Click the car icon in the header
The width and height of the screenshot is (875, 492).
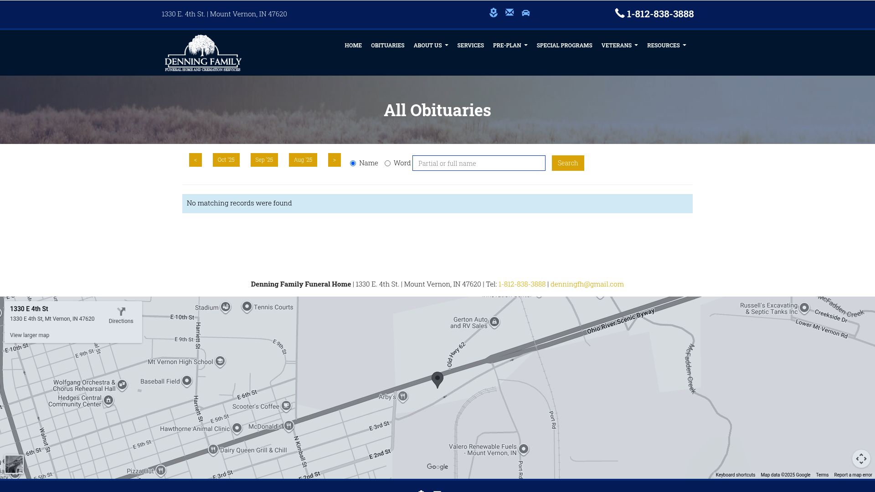[x=525, y=13]
